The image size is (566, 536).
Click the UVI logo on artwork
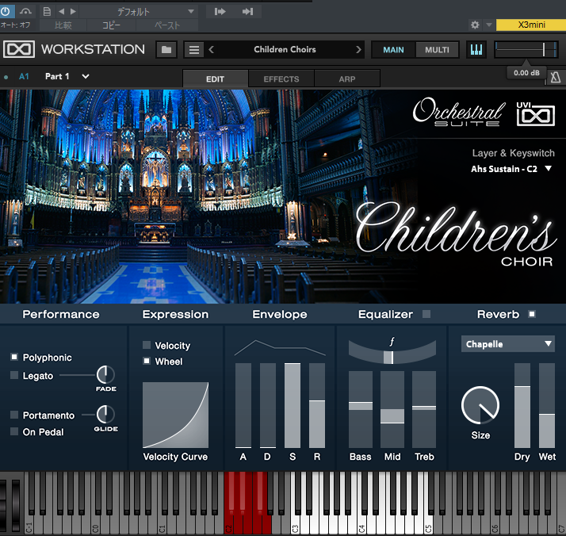coord(536,114)
